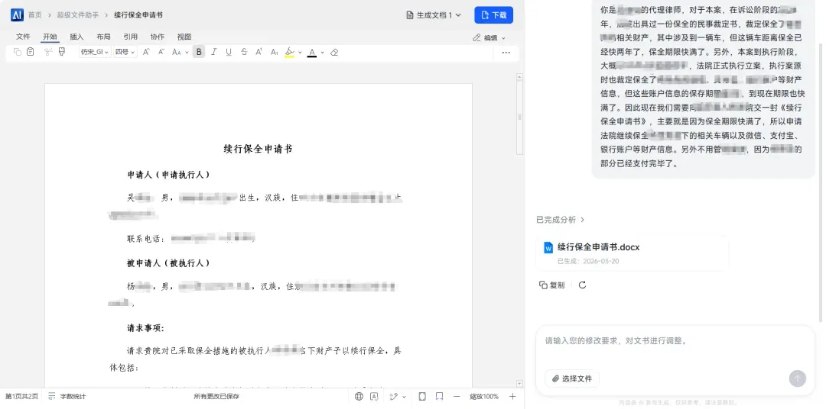Switch to the 视图 tab
826x409 pixels.
pyautogui.click(x=184, y=37)
